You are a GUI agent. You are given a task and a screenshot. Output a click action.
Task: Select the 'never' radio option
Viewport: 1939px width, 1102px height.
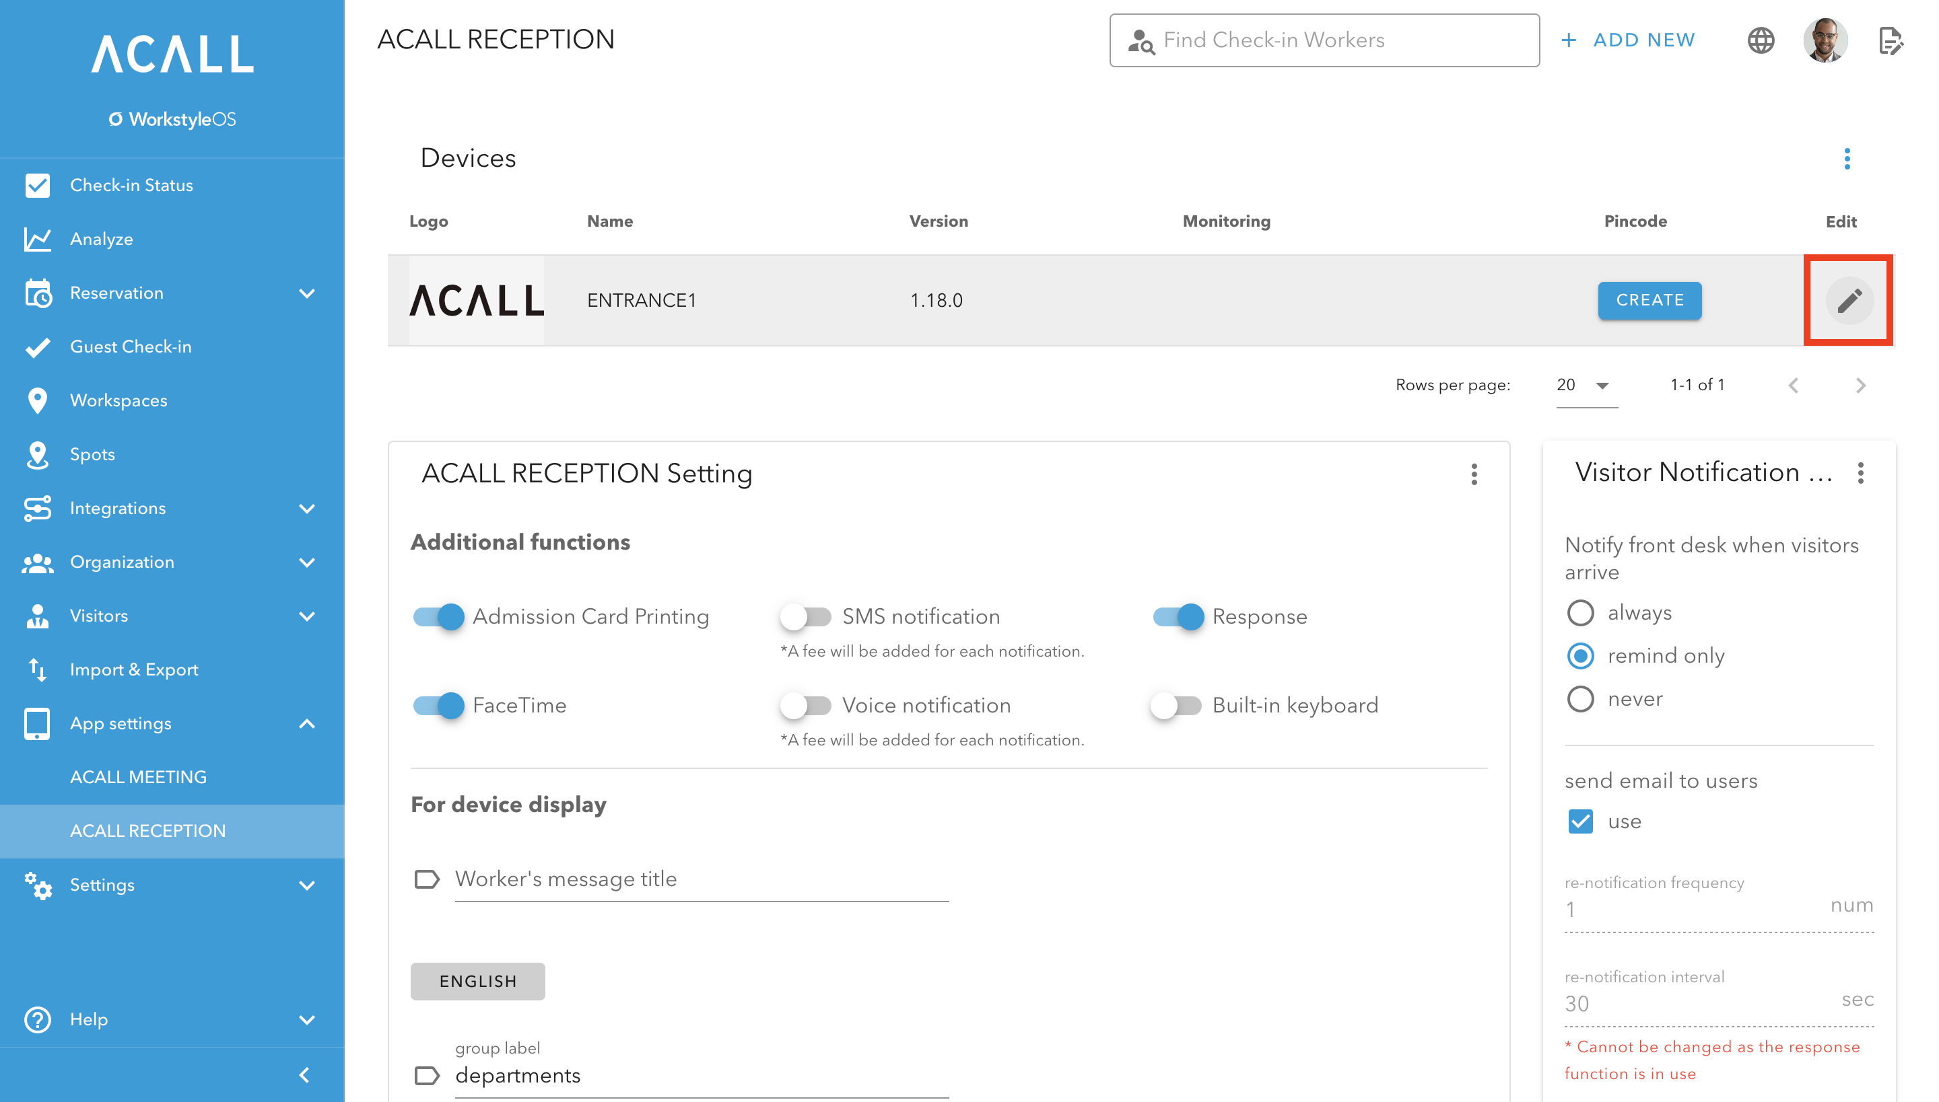coord(1580,698)
